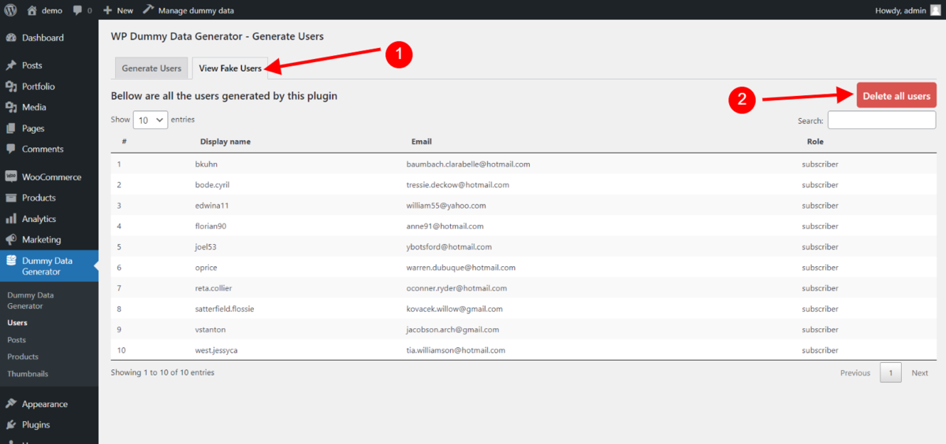Screen dimensions: 946x444
Task: Open the comments bubble icon in admin bar
Action: [77, 11]
